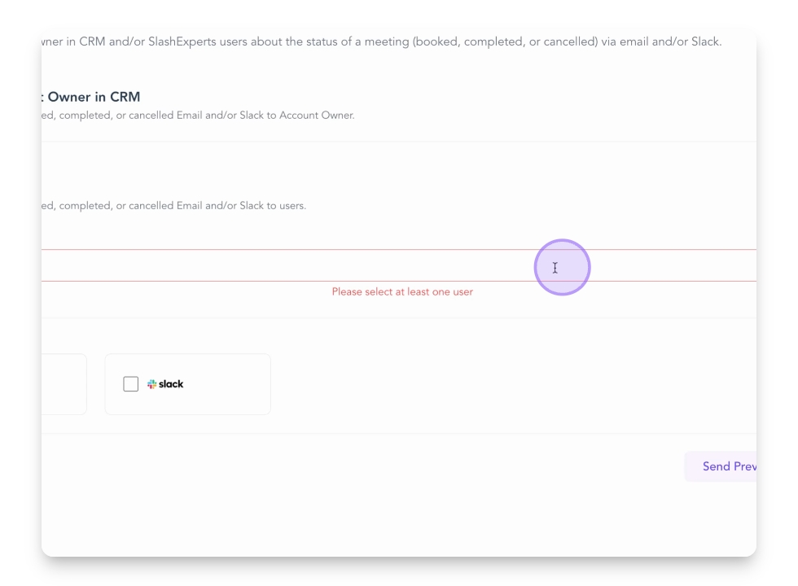Click the "Please select at least one user" error

pos(402,292)
